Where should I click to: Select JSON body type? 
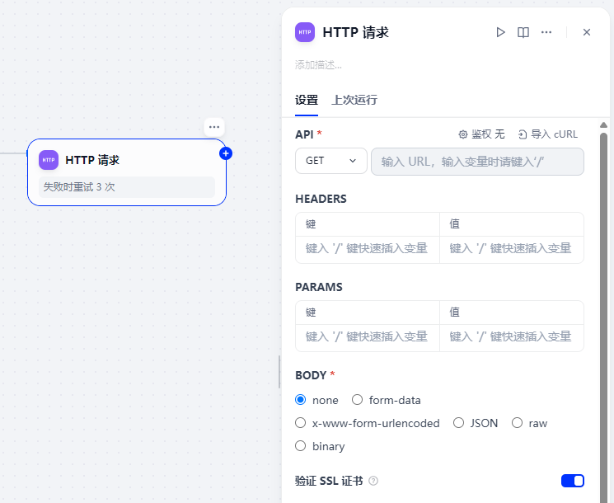pyautogui.click(x=458, y=423)
